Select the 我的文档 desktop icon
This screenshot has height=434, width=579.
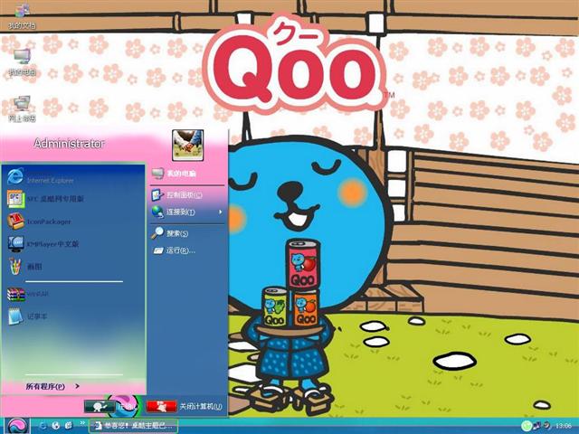(22, 16)
